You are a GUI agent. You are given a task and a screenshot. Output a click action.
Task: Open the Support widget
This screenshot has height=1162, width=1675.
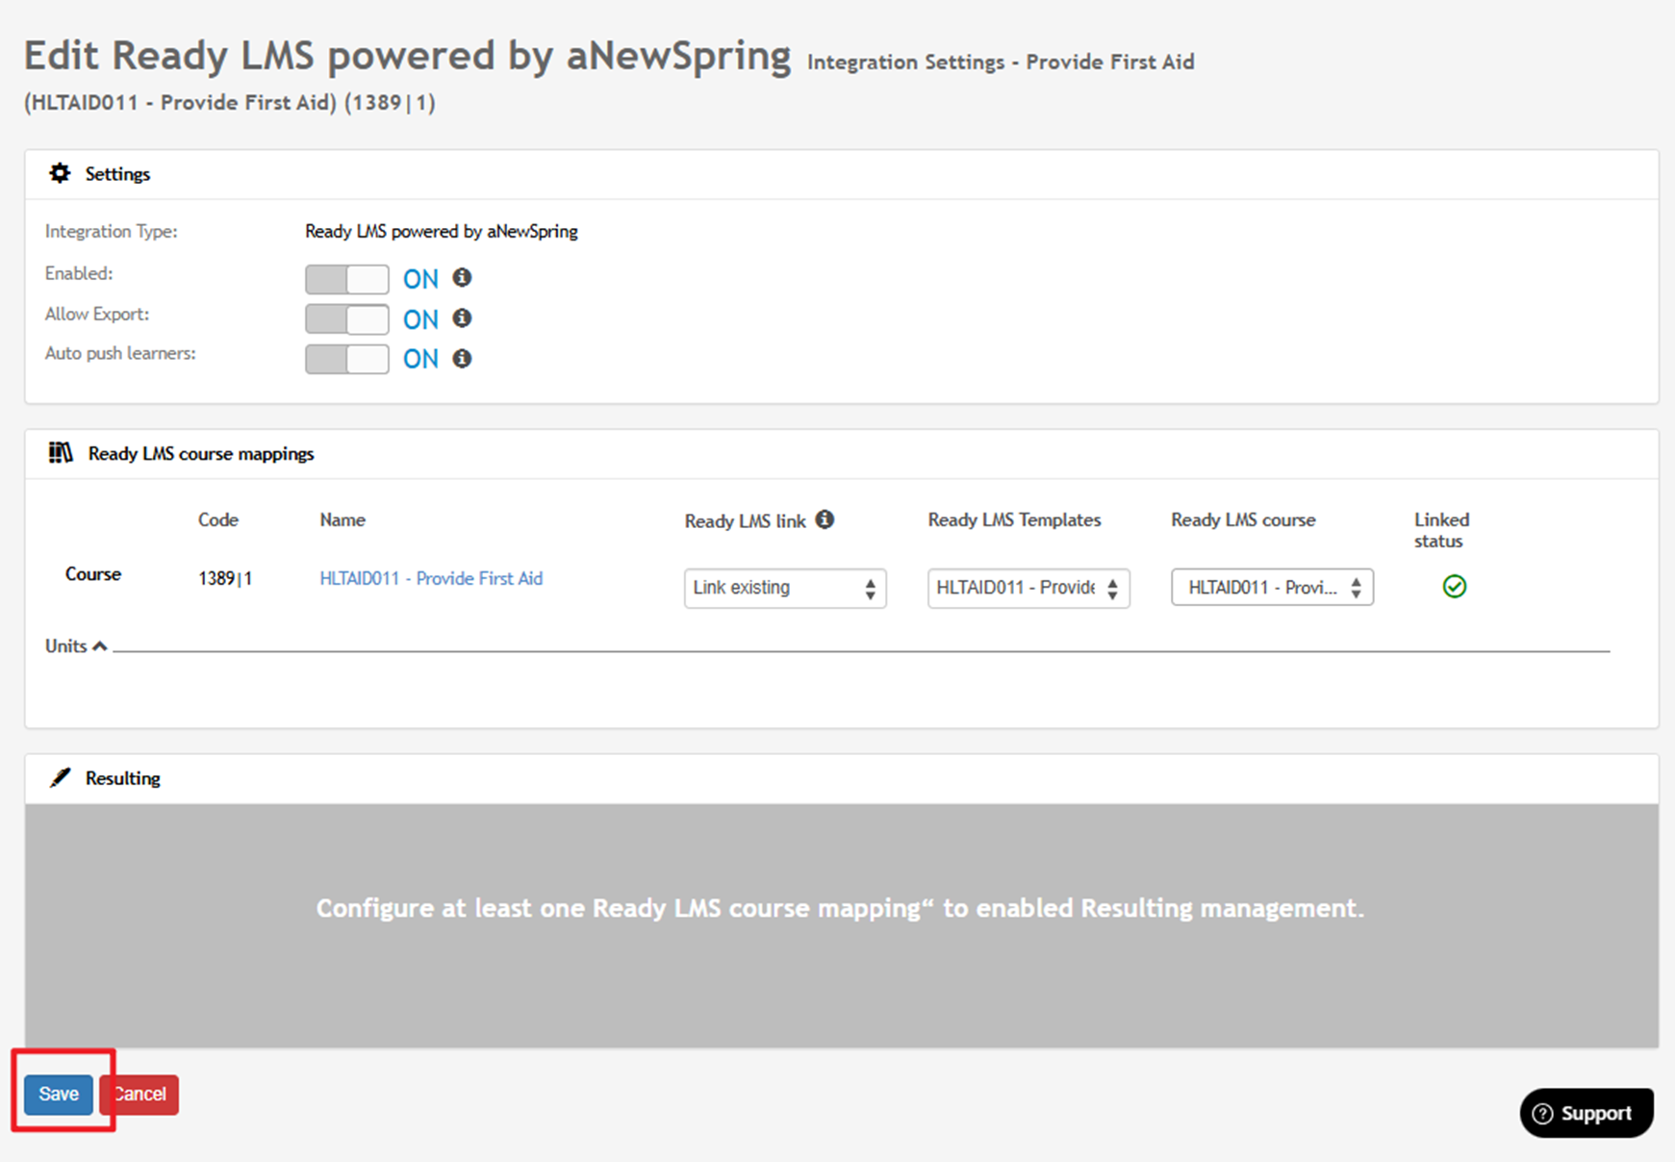tap(1586, 1113)
